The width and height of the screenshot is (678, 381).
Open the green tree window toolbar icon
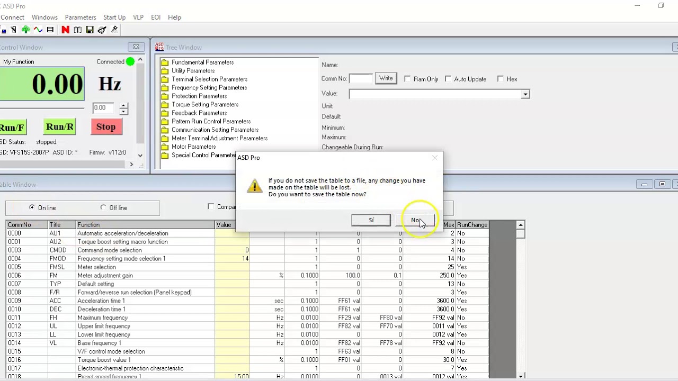pos(25,30)
